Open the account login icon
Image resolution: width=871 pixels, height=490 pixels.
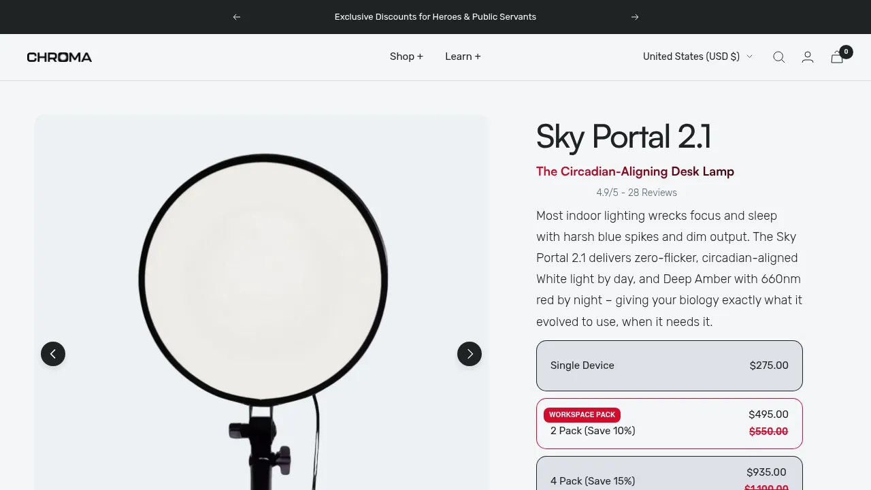click(x=808, y=57)
